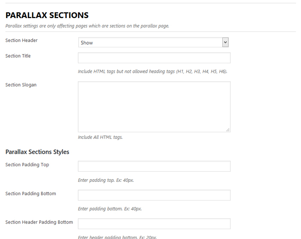Click the Section Title label

(18, 56)
